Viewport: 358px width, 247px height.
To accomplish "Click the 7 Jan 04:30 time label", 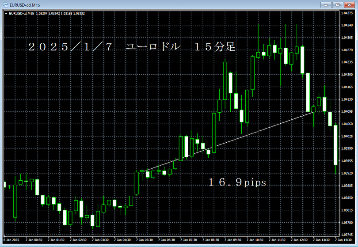I will point(122,240).
